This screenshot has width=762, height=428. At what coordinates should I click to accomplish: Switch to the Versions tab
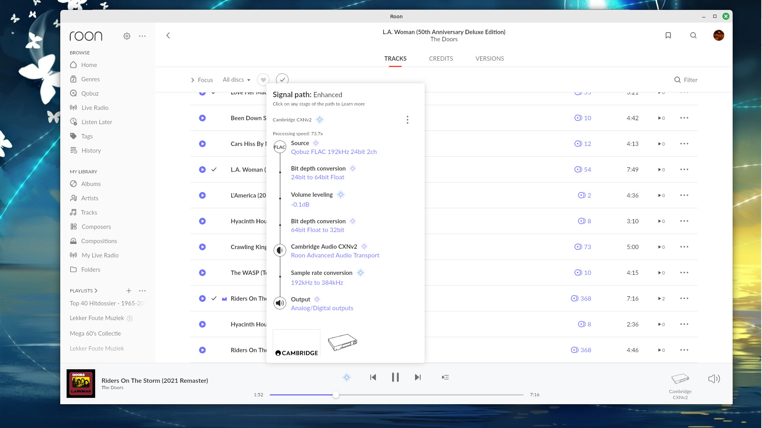(x=489, y=59)
